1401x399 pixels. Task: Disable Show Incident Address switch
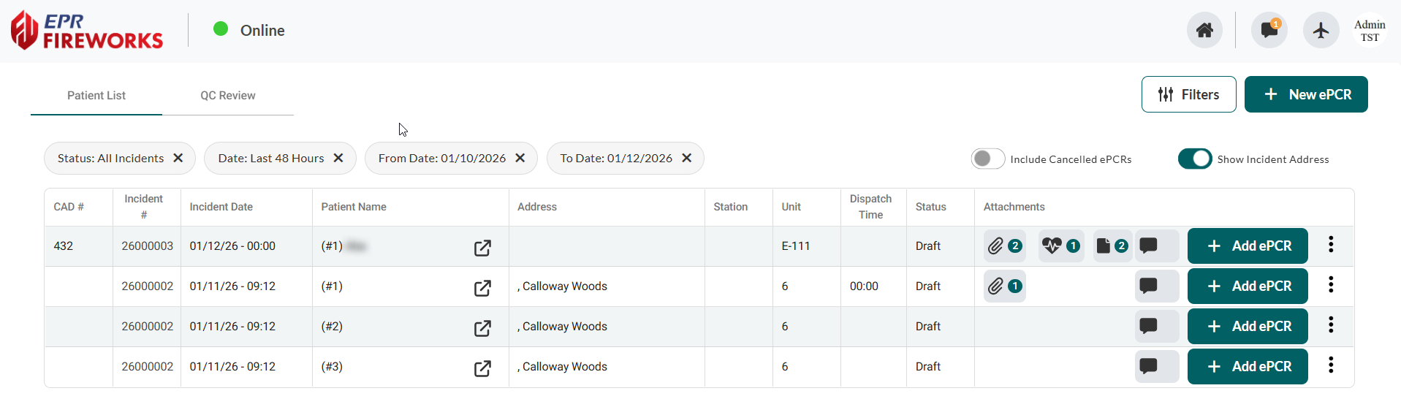[x=1194, y=159]
